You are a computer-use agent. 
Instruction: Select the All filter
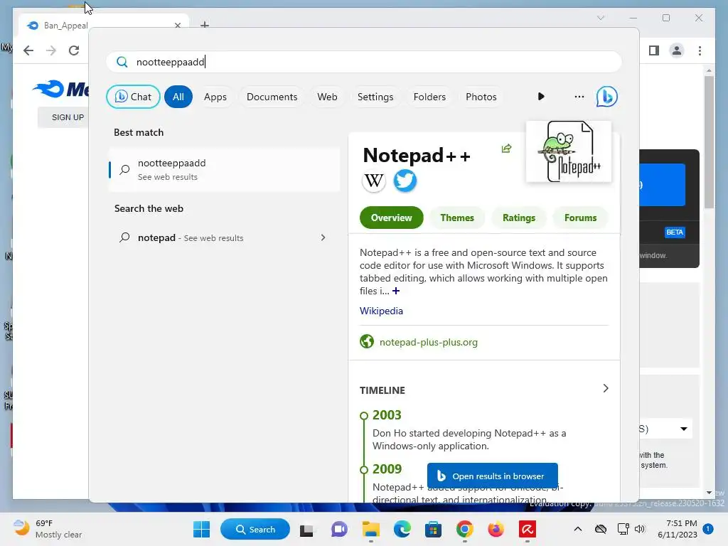coord(178,97)
